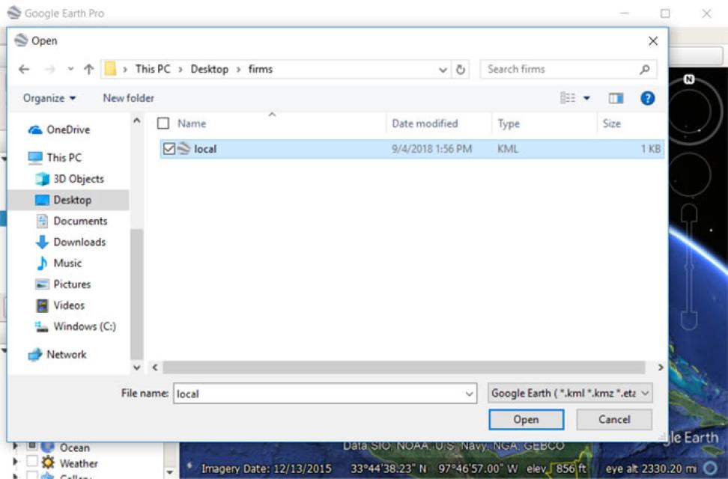Screen dimensions: 728x479
Task: Expand the Ocean layer tree node
Action: (15, 447)
